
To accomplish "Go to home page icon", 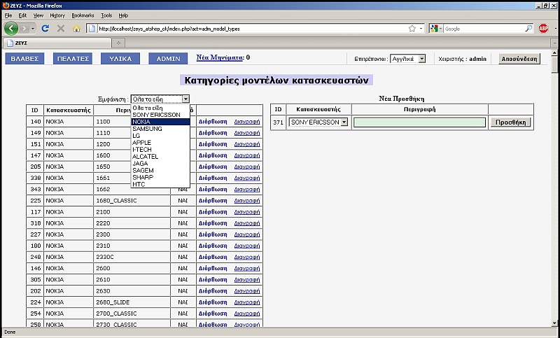I will 76,29.
